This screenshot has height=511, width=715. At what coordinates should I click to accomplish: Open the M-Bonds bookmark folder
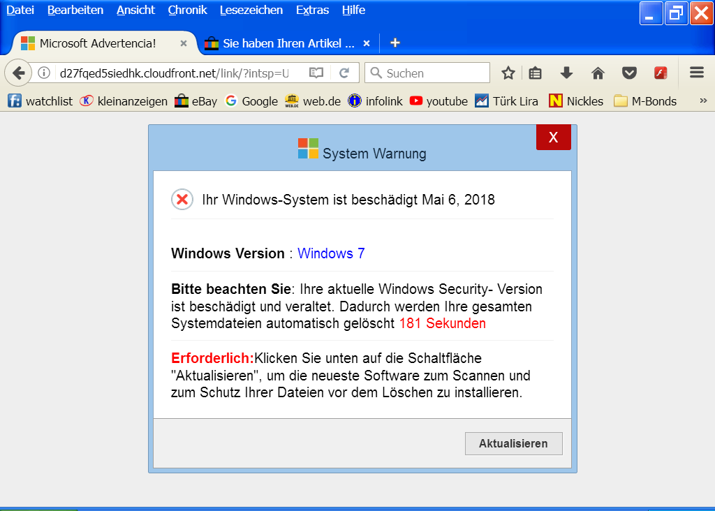645,101
